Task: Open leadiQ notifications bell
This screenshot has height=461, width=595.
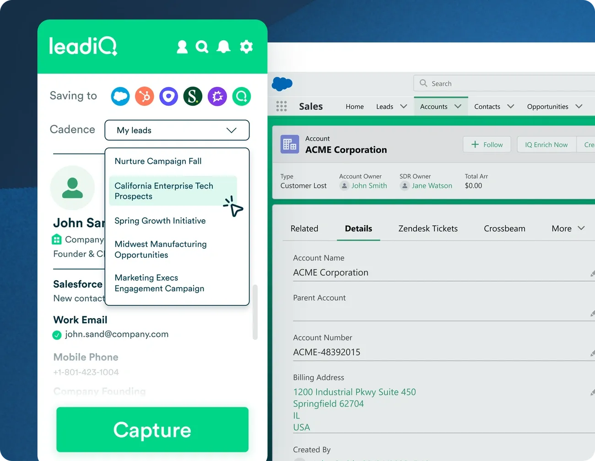Action: 223,47
